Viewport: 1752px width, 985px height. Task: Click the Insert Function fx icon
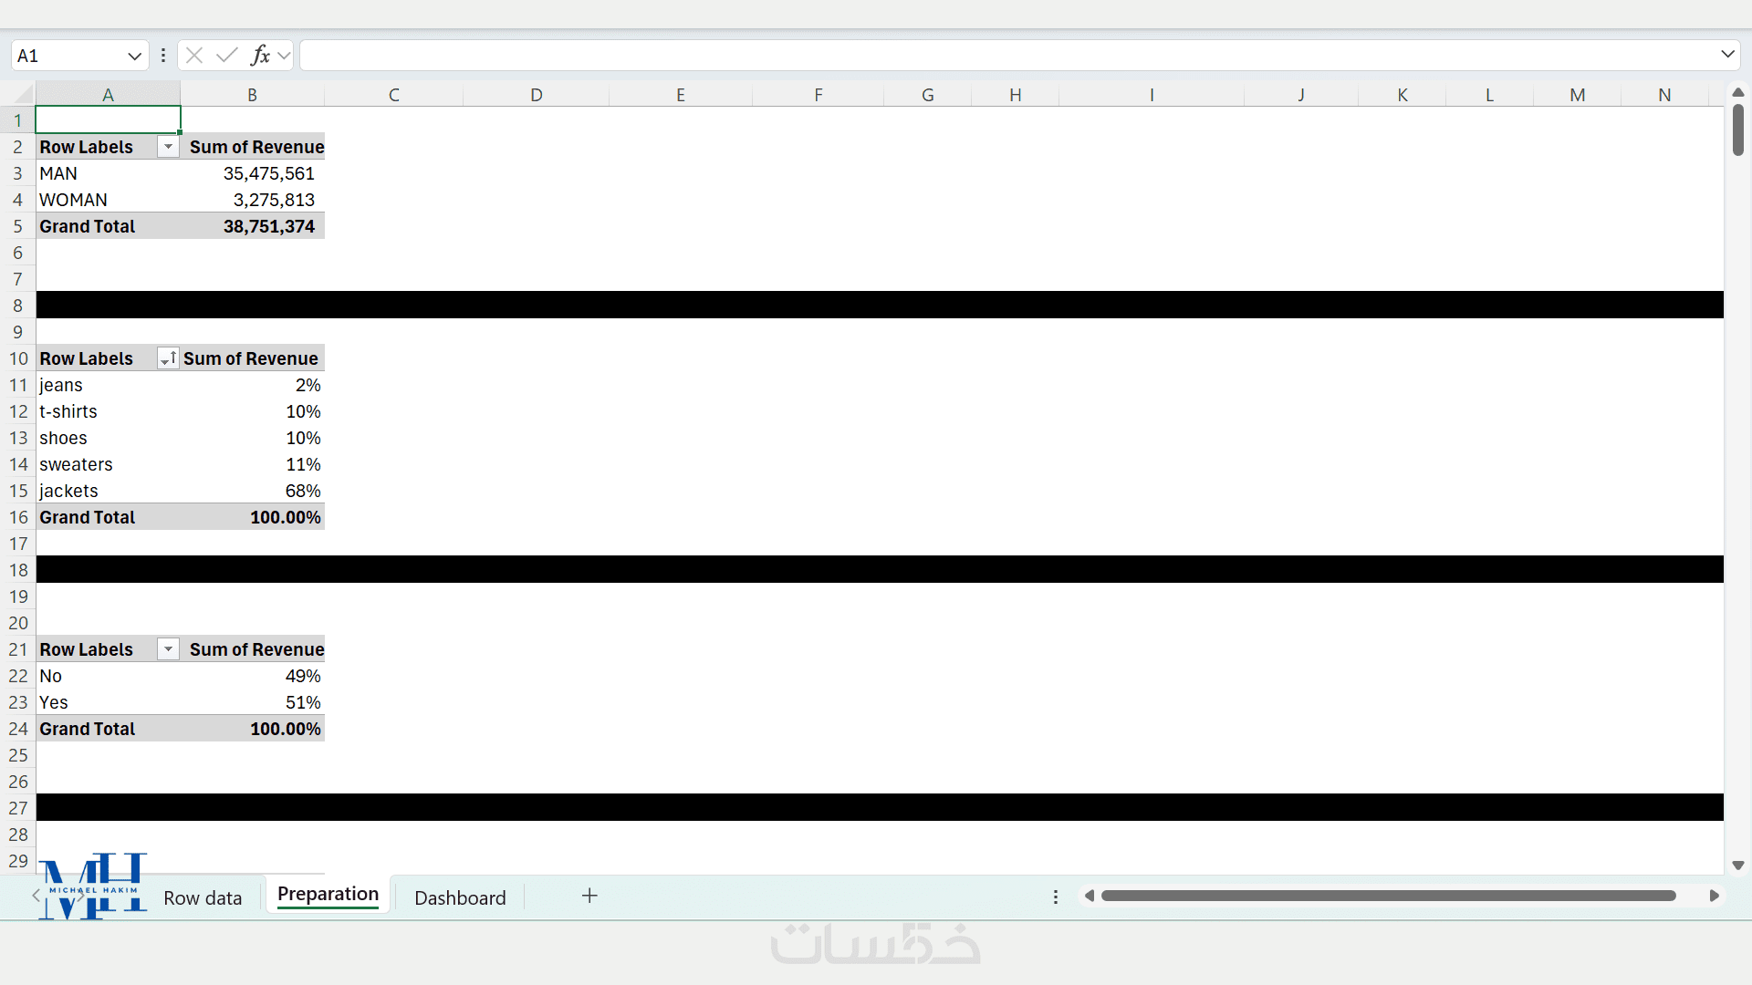tap(260, 56)
